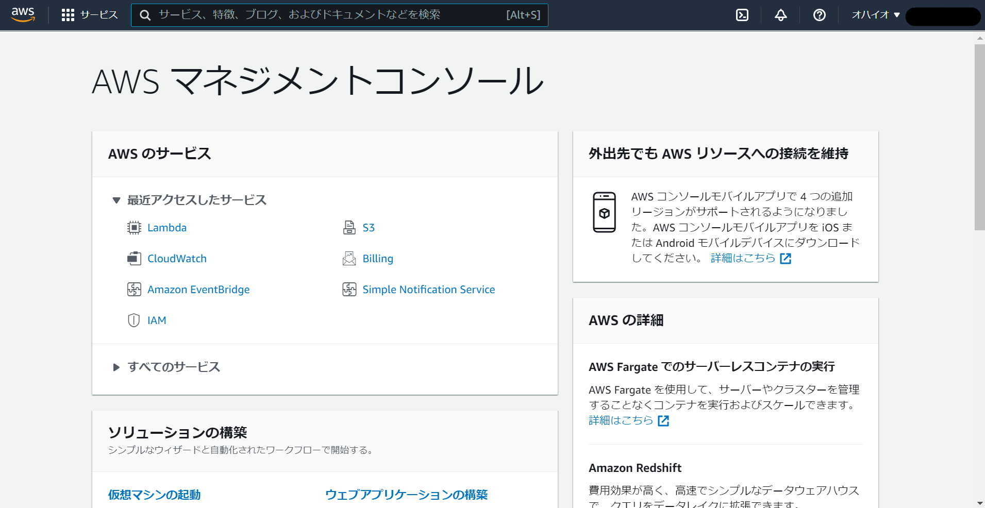This screenshot has height=508, width=985.
Task: Expand the すべてのサービス section
Action: coord(116,367)
